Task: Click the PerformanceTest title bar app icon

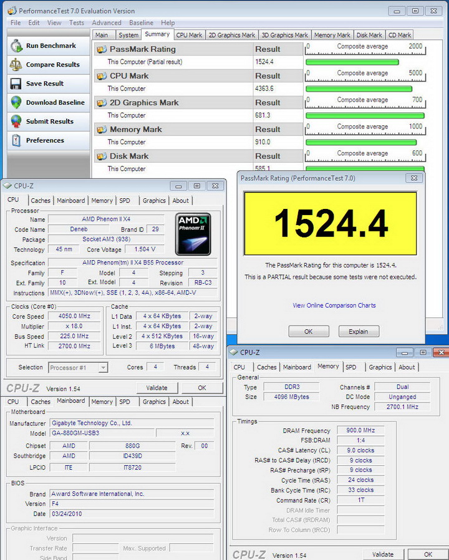Action: pos(12,11)
